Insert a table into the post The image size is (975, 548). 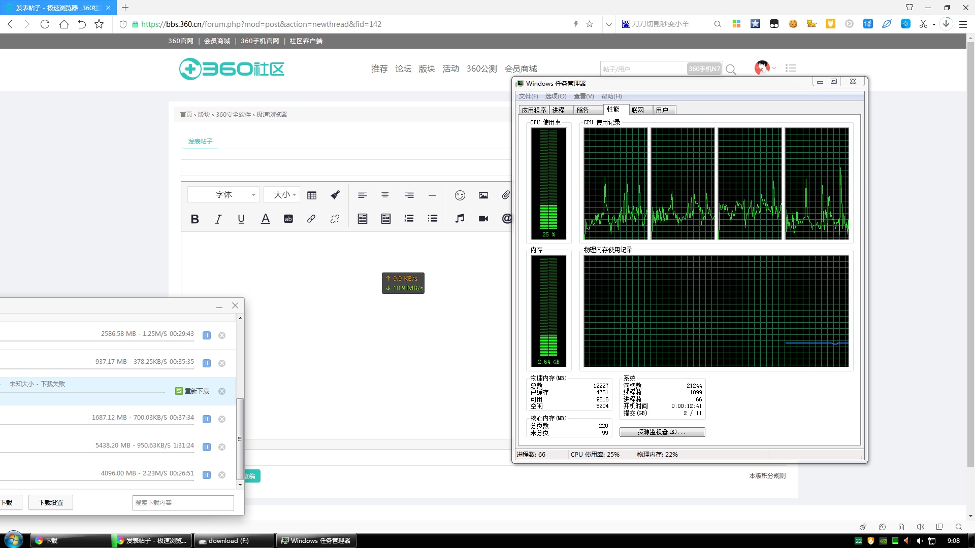point(312,195)
